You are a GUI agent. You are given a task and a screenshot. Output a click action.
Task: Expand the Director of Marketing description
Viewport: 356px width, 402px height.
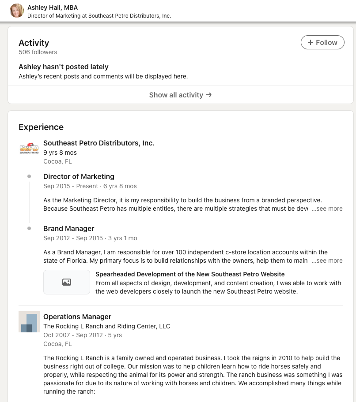327,208
